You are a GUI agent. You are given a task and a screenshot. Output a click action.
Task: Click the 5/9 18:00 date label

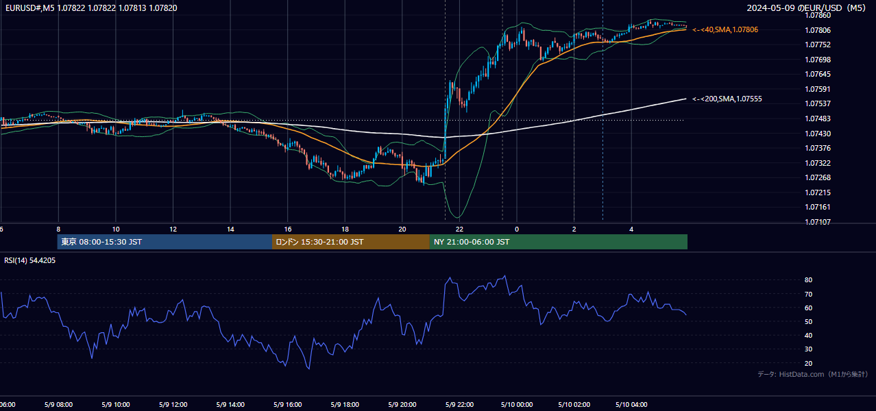pos(345,405)
